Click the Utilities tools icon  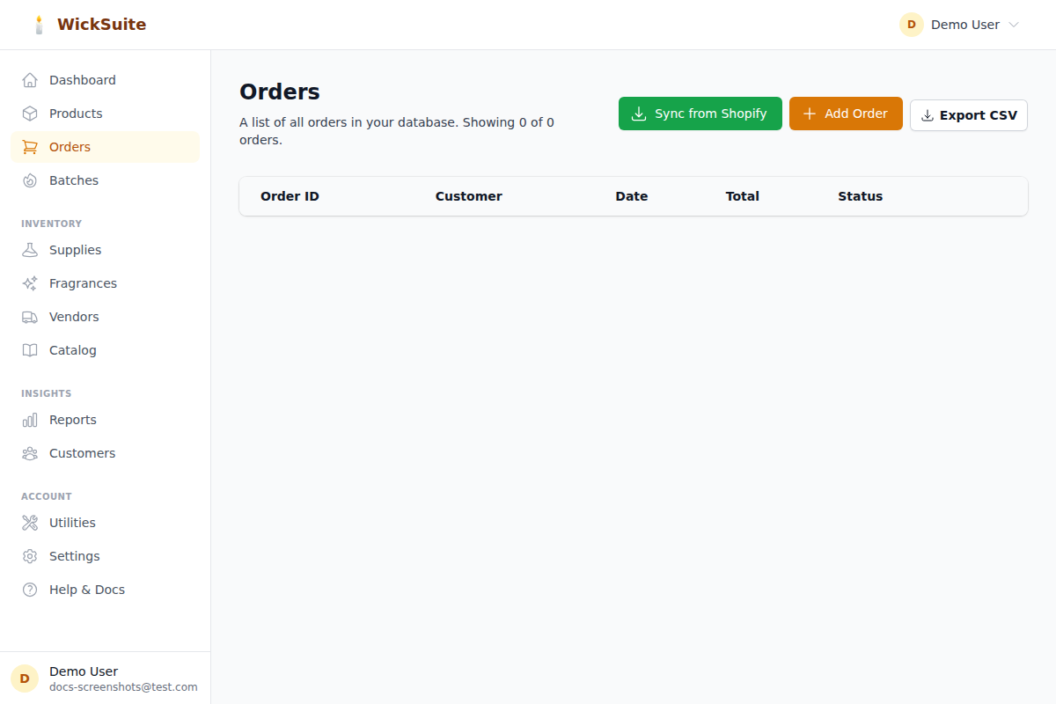30,522
